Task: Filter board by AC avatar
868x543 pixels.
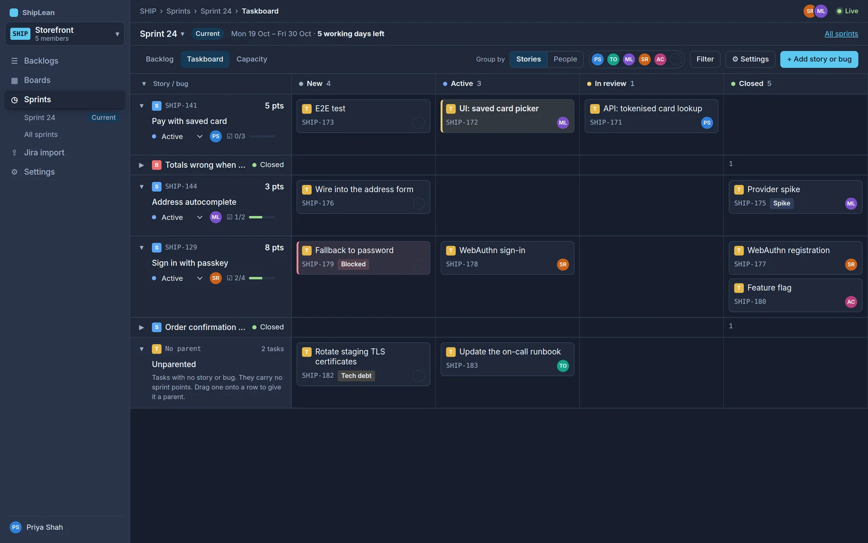Action: (x=660, y=59)
